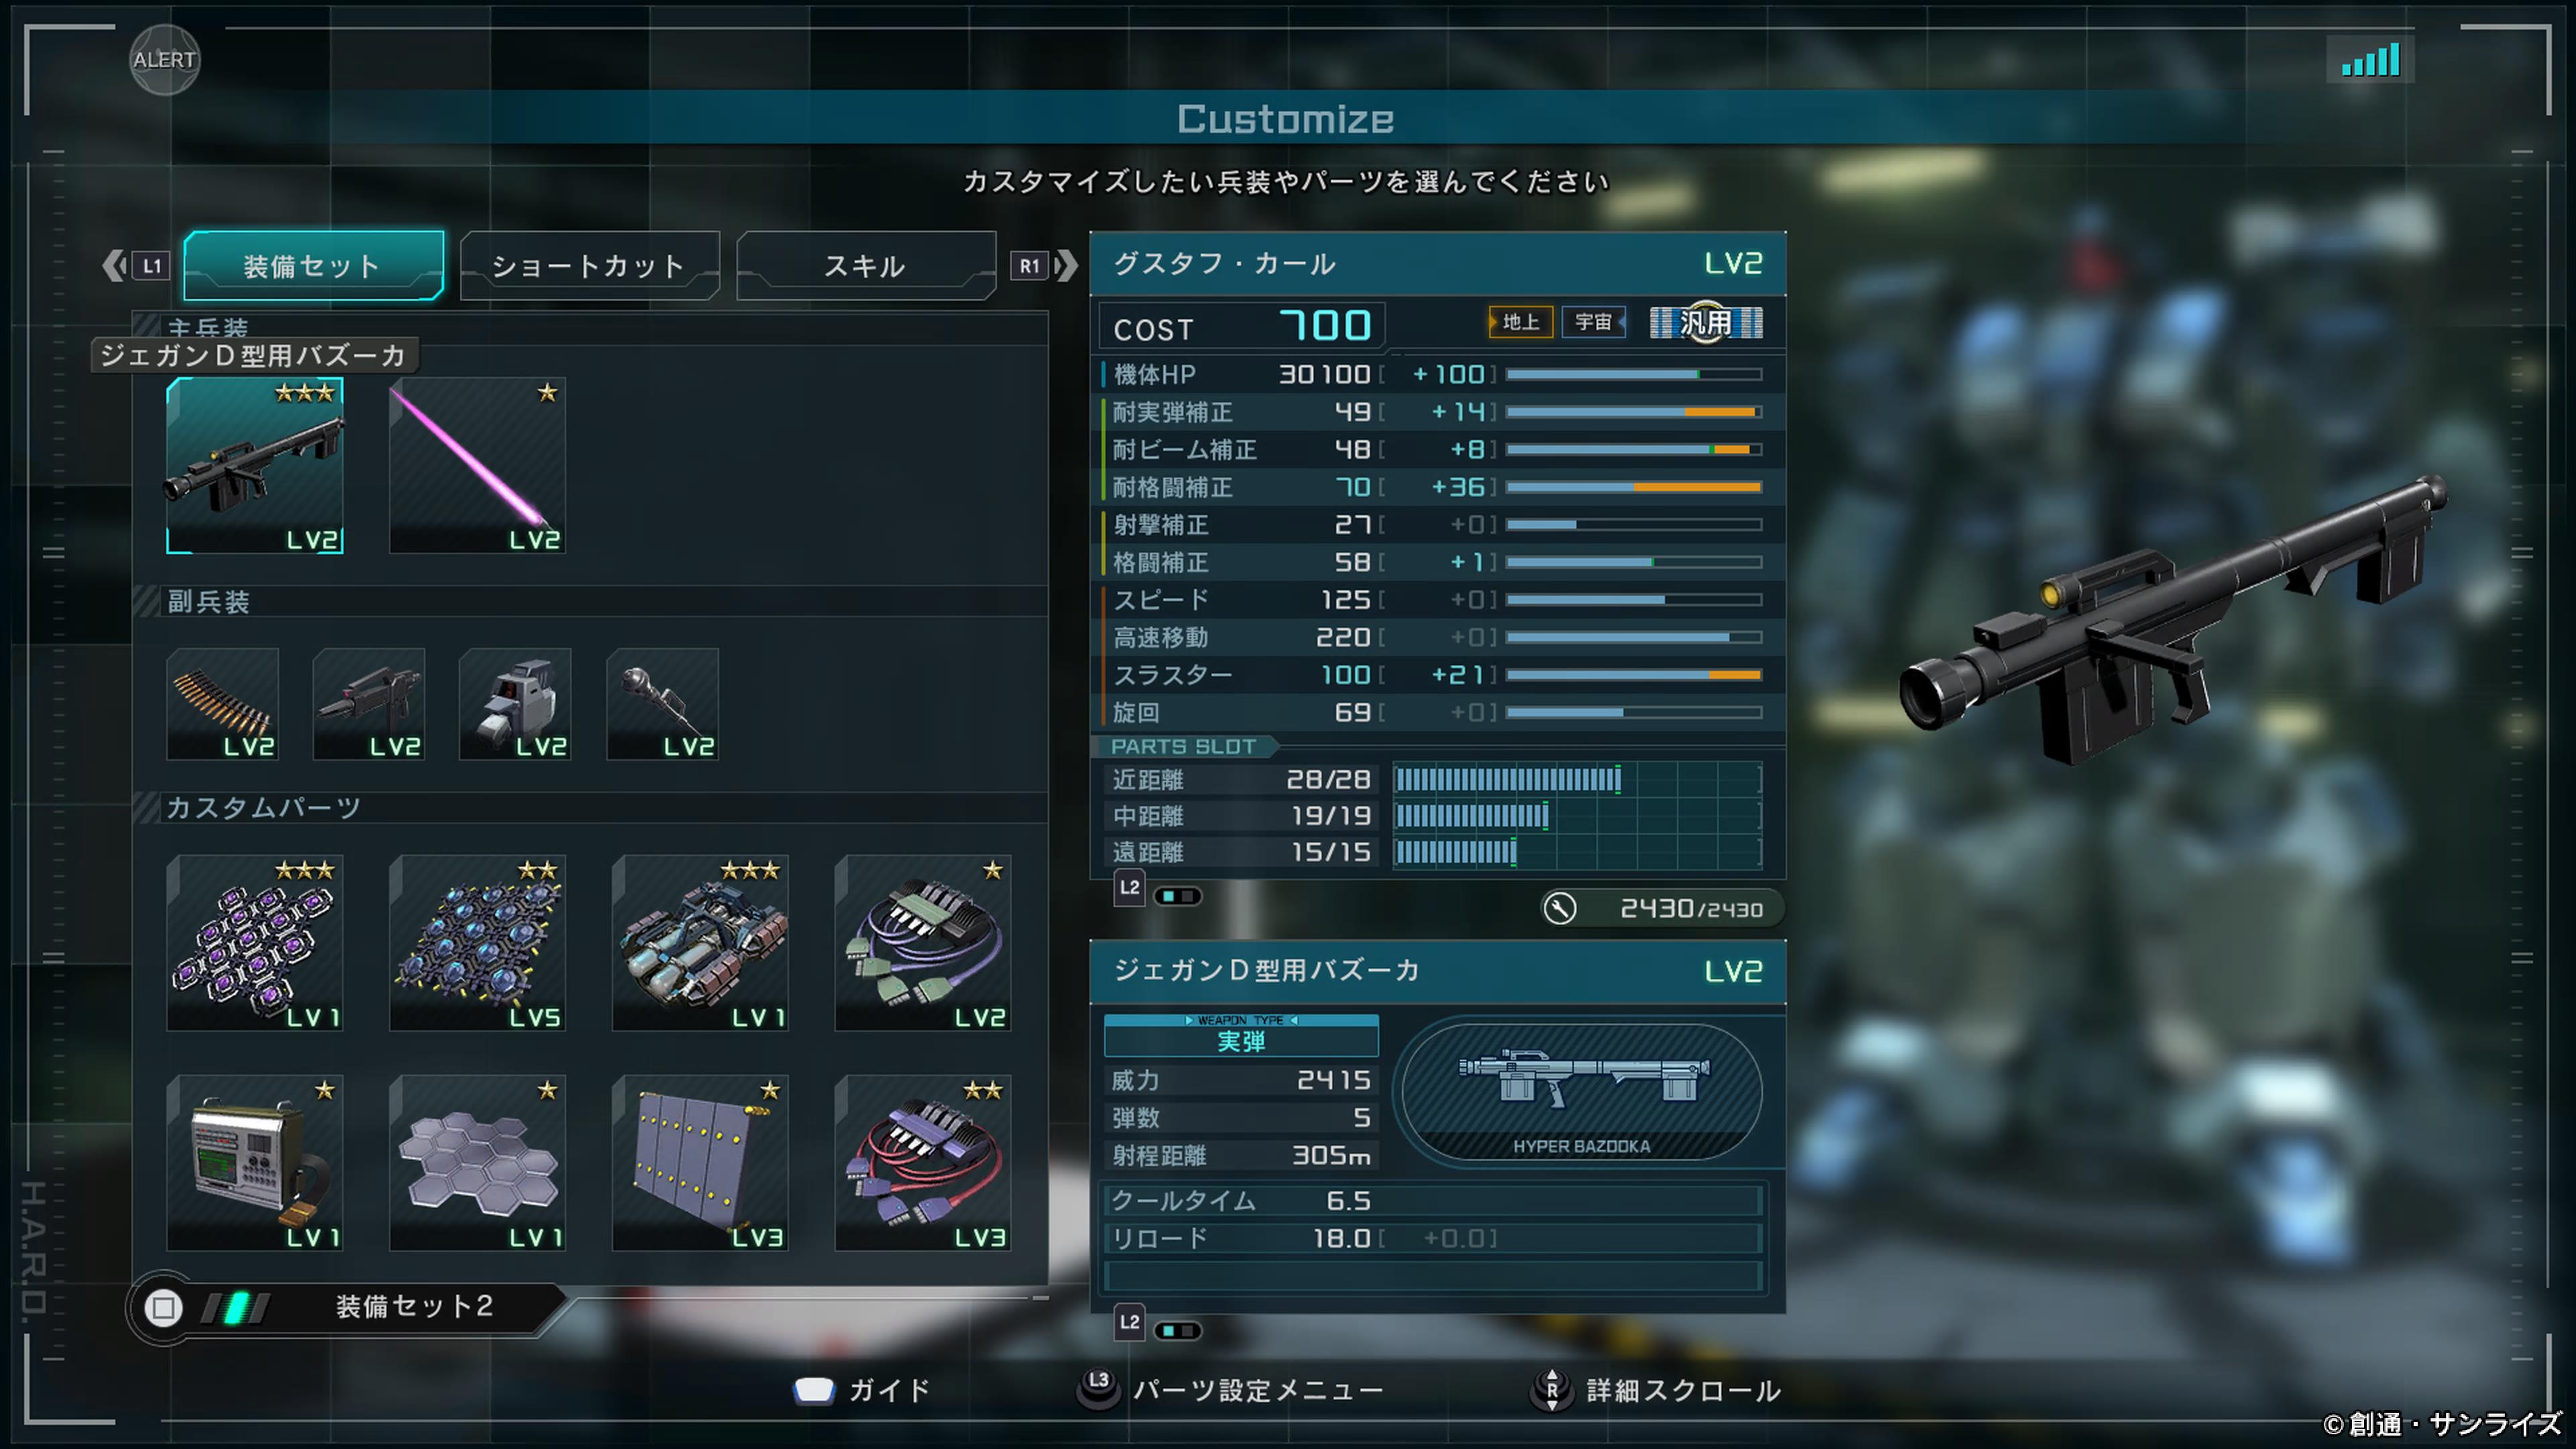This screenshot has width=2576, height=1449.
Task: Select the Jegan D-type bazooka main weapon
Action: pos(255,465)
